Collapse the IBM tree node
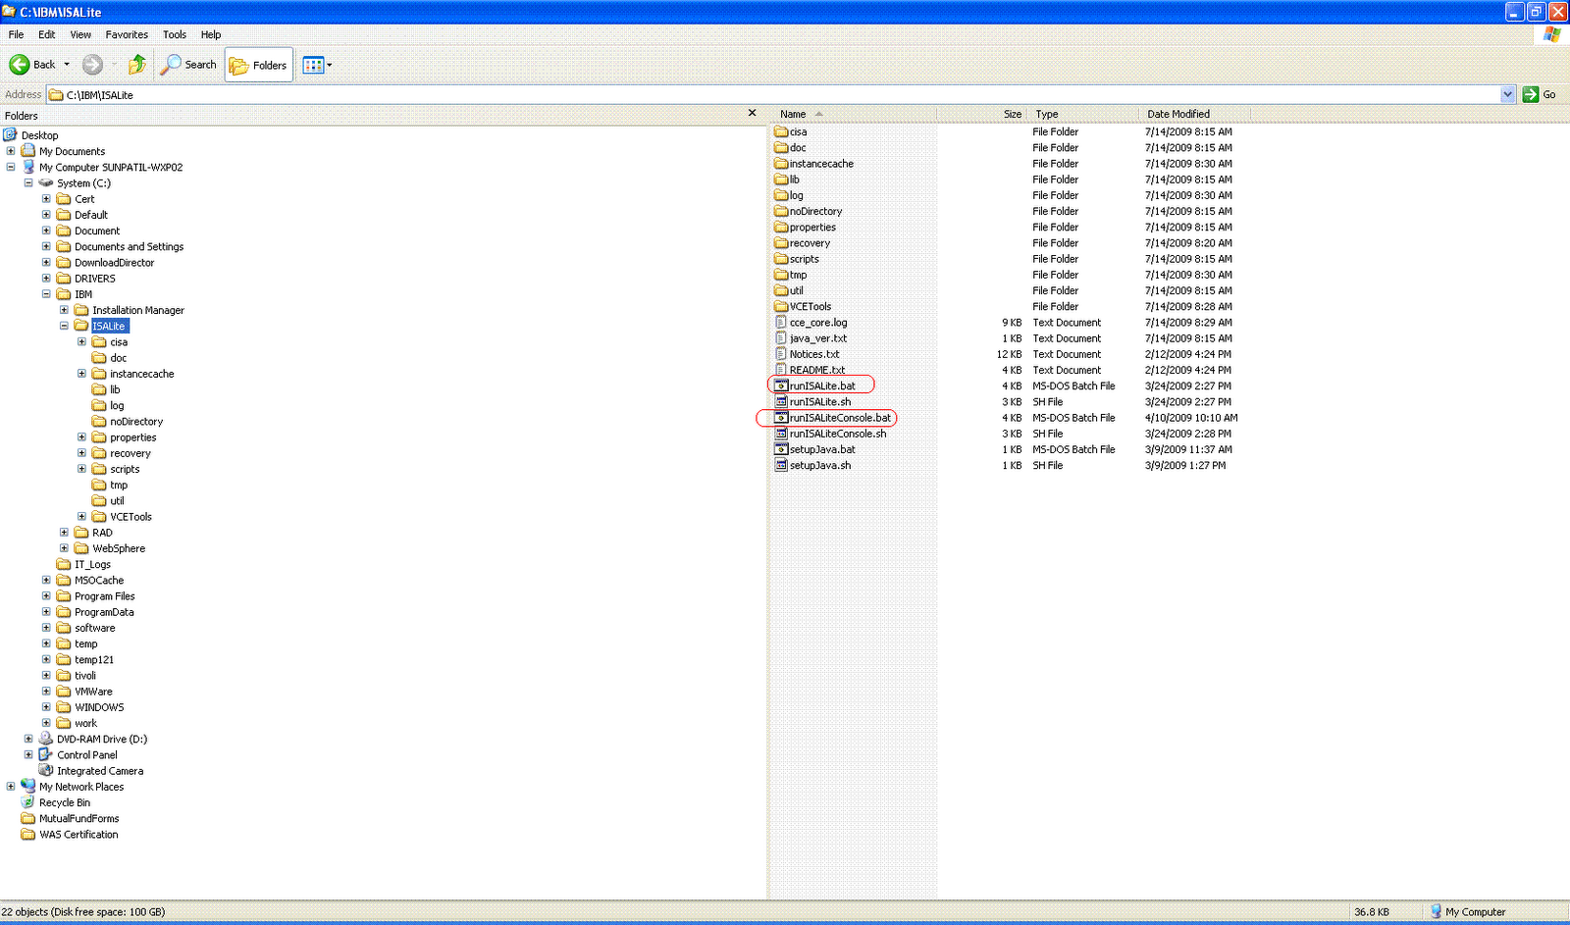1570x925 pixels. (46, 294)
